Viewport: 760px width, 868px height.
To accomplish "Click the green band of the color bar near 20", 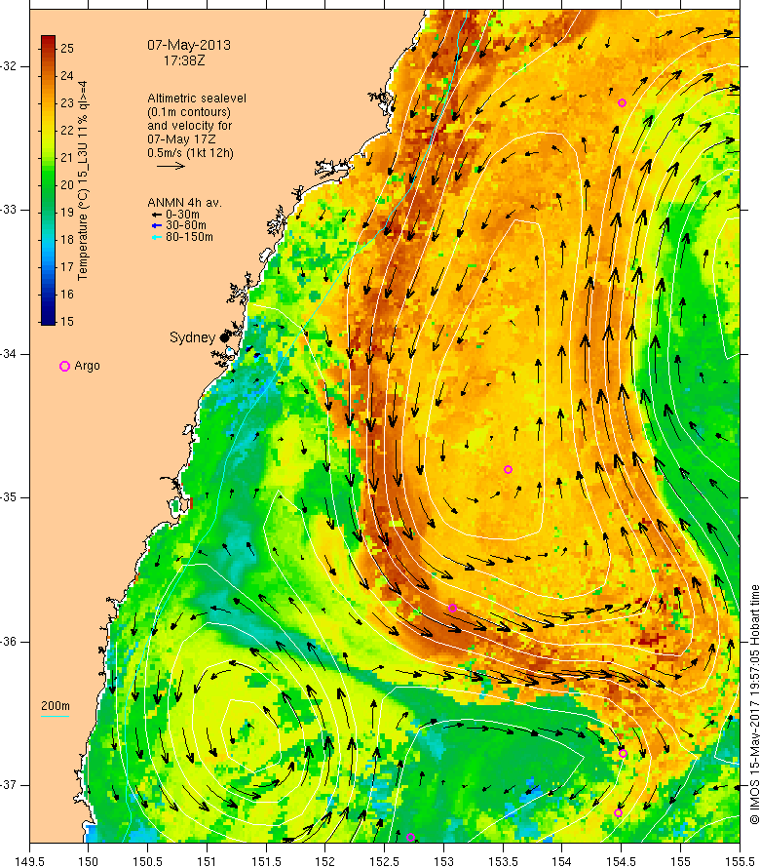I will click(48, 185).
